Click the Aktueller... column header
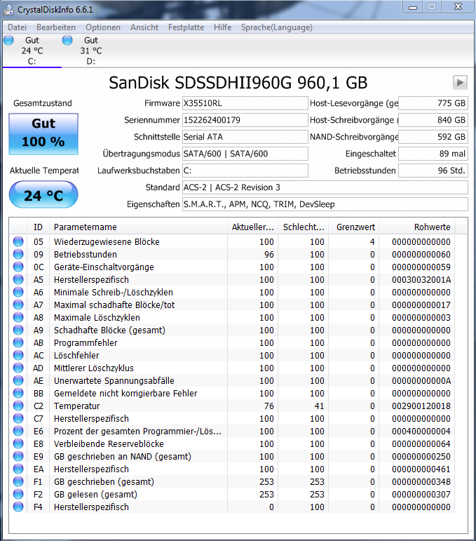Screen dimensions: 476x541 tap(252, 227)
